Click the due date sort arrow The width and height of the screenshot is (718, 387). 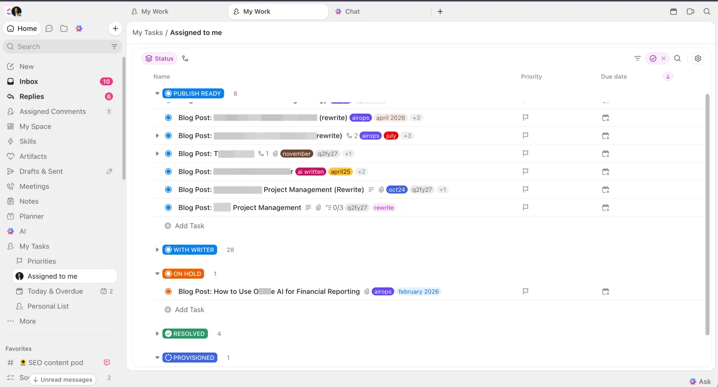(x=668, y=76)
